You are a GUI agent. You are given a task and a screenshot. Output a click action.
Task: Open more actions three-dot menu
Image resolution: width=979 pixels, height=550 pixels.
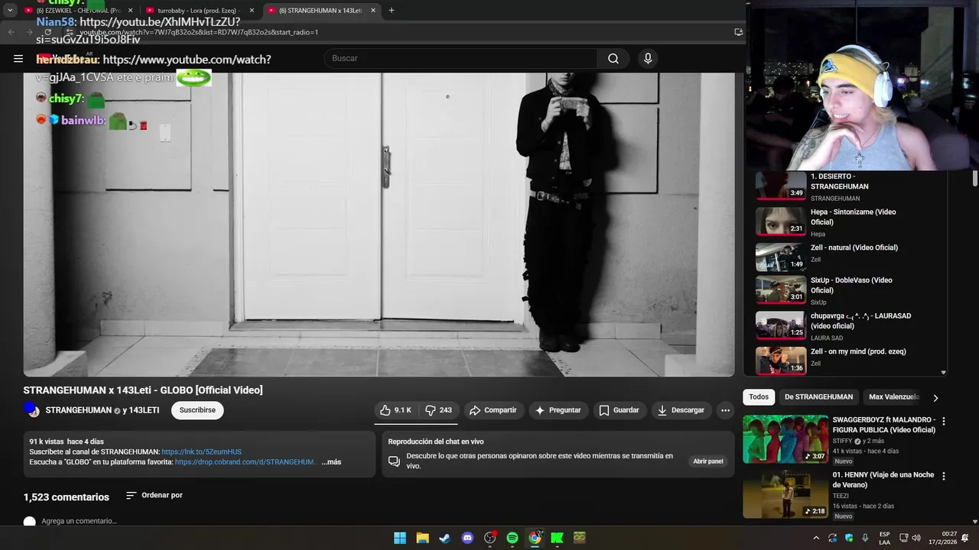[x=725, y=410]
